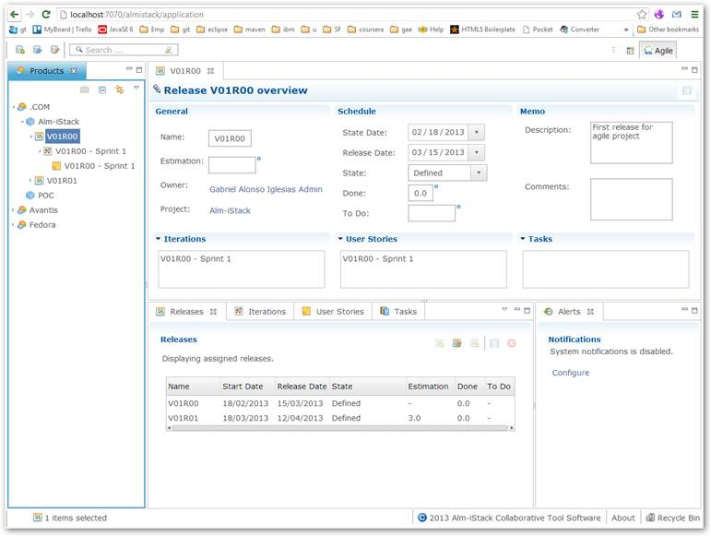The height and width of the screenshot is (536, 711).
Task: Click the third toolbar icon beside the Search box
Action: coord(54,50)
